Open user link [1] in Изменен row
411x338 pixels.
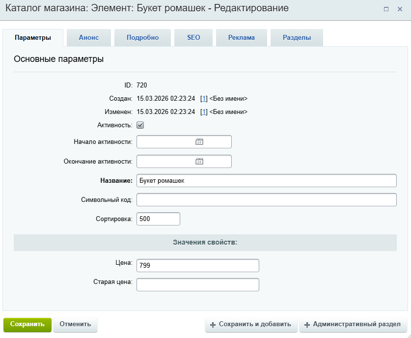click(x=204, y=112)
